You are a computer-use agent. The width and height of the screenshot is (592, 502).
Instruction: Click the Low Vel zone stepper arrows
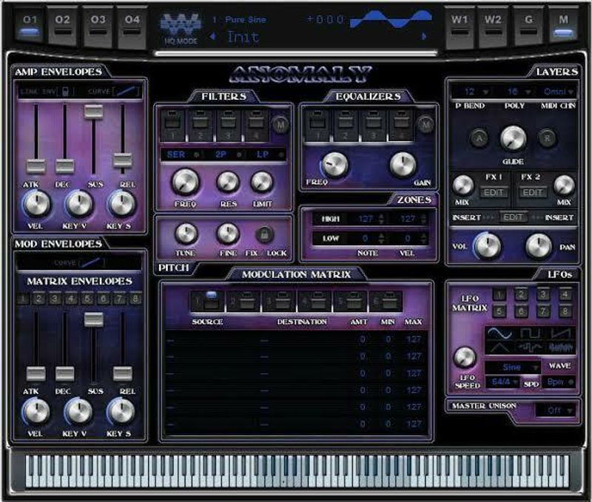tap(424, 238)
